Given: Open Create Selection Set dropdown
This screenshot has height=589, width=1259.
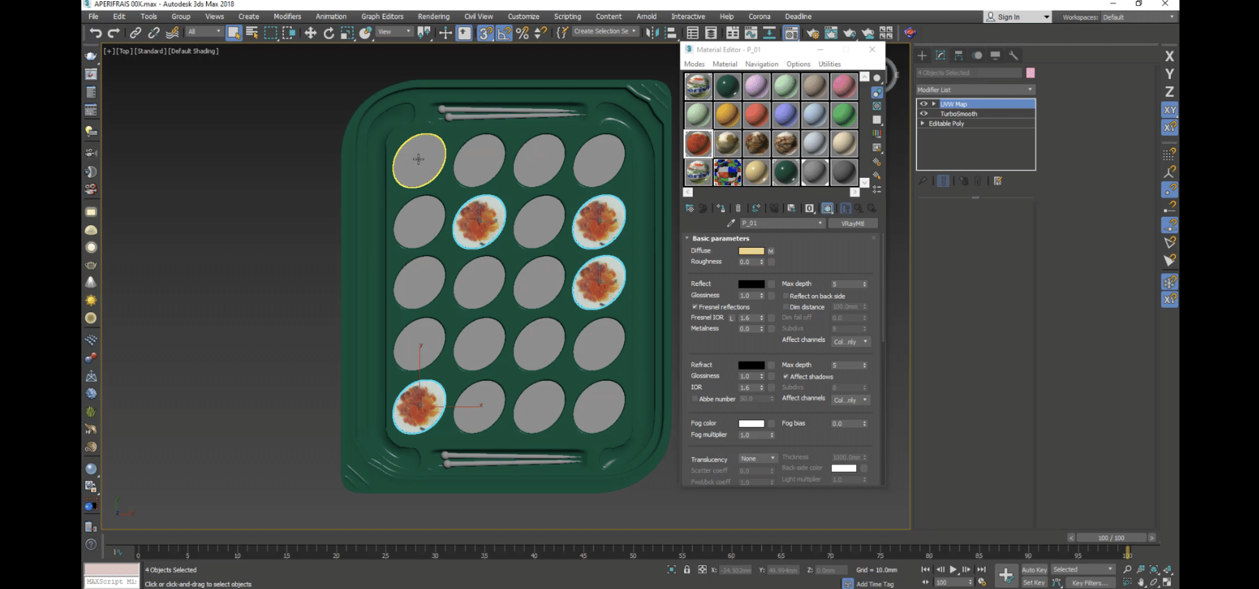Looking at the screenshot, I should [605, 32].
